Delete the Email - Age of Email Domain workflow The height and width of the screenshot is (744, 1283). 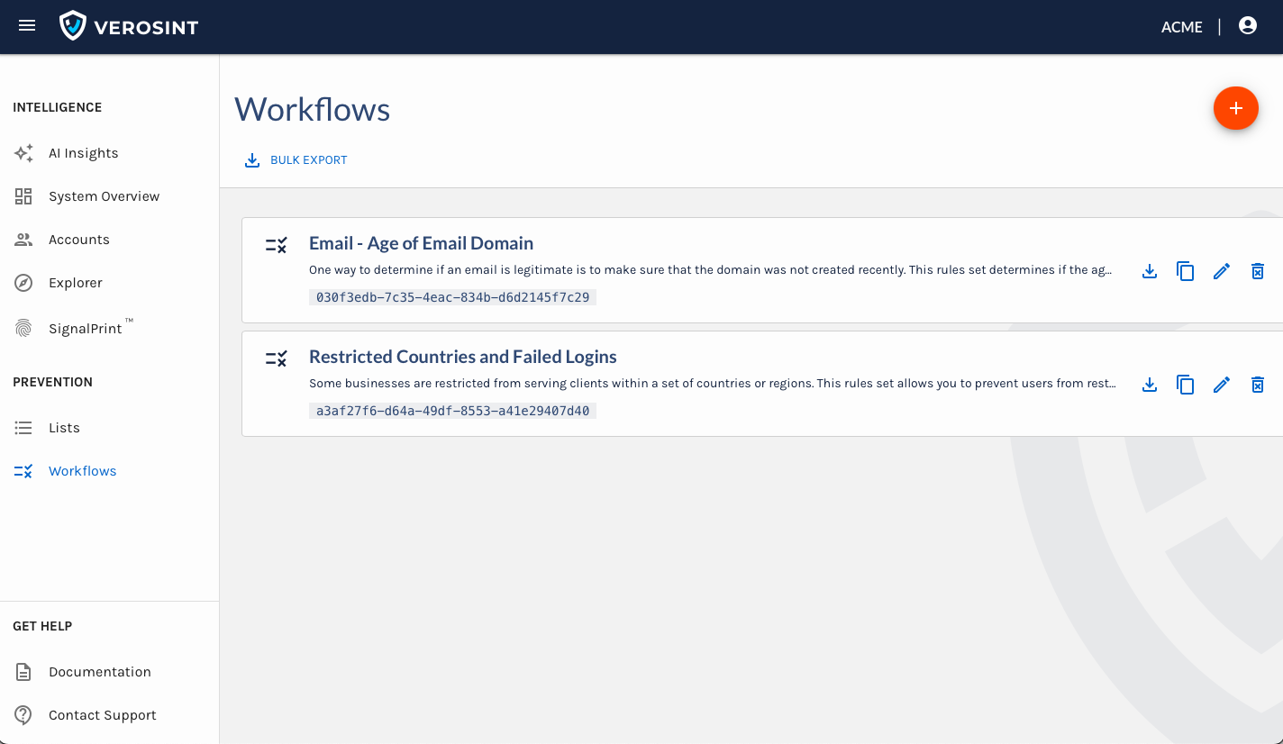1257,271
